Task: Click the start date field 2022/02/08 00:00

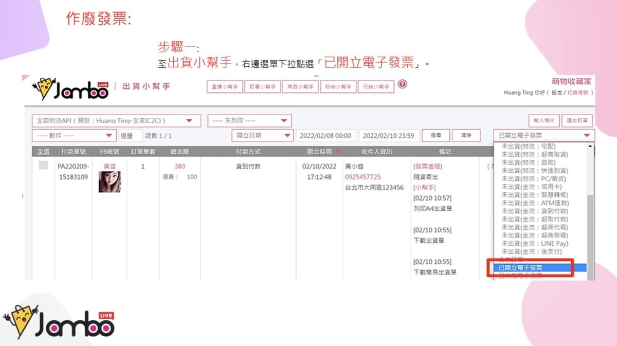Action: (x=325, y=136)
